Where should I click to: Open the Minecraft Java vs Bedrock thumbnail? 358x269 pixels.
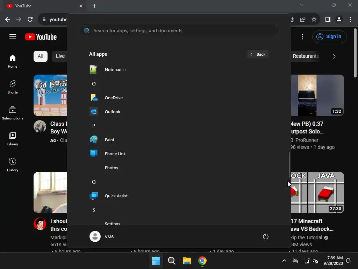(317, 193)
